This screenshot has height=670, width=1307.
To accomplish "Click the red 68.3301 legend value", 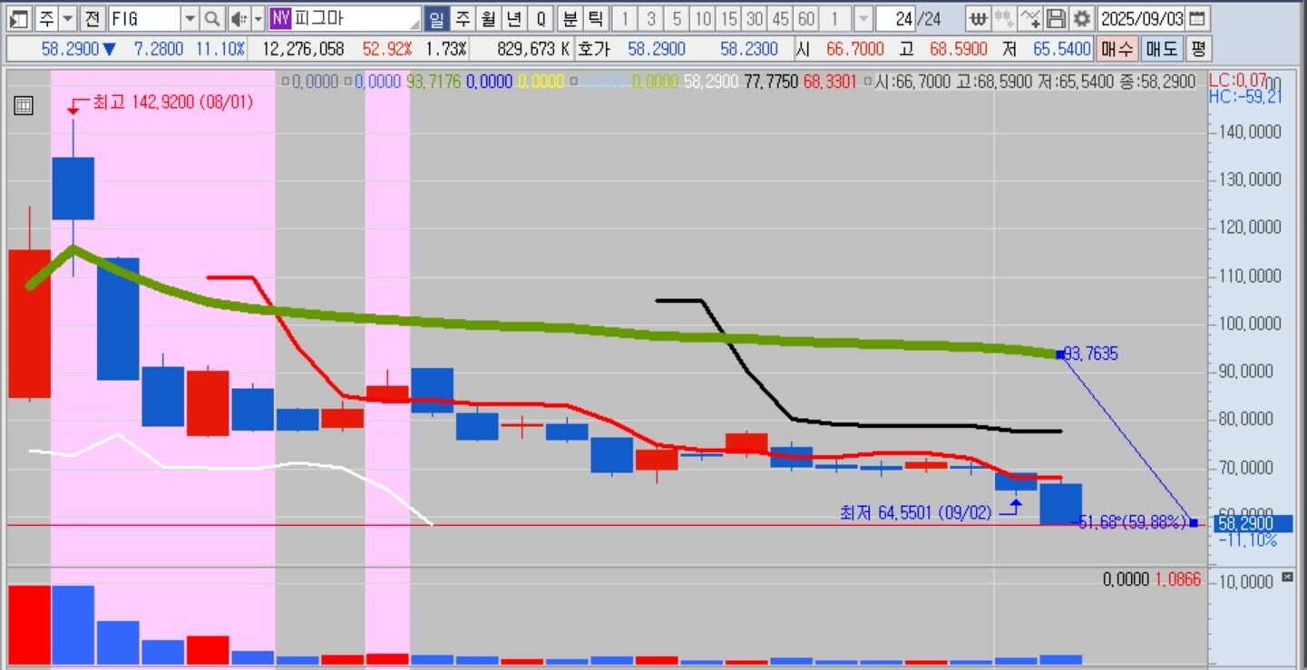I will (x=829, y=82).
